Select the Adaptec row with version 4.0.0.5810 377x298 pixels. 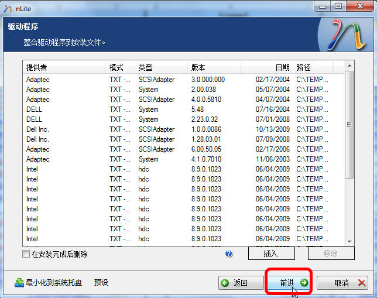(x=184, y=100)
